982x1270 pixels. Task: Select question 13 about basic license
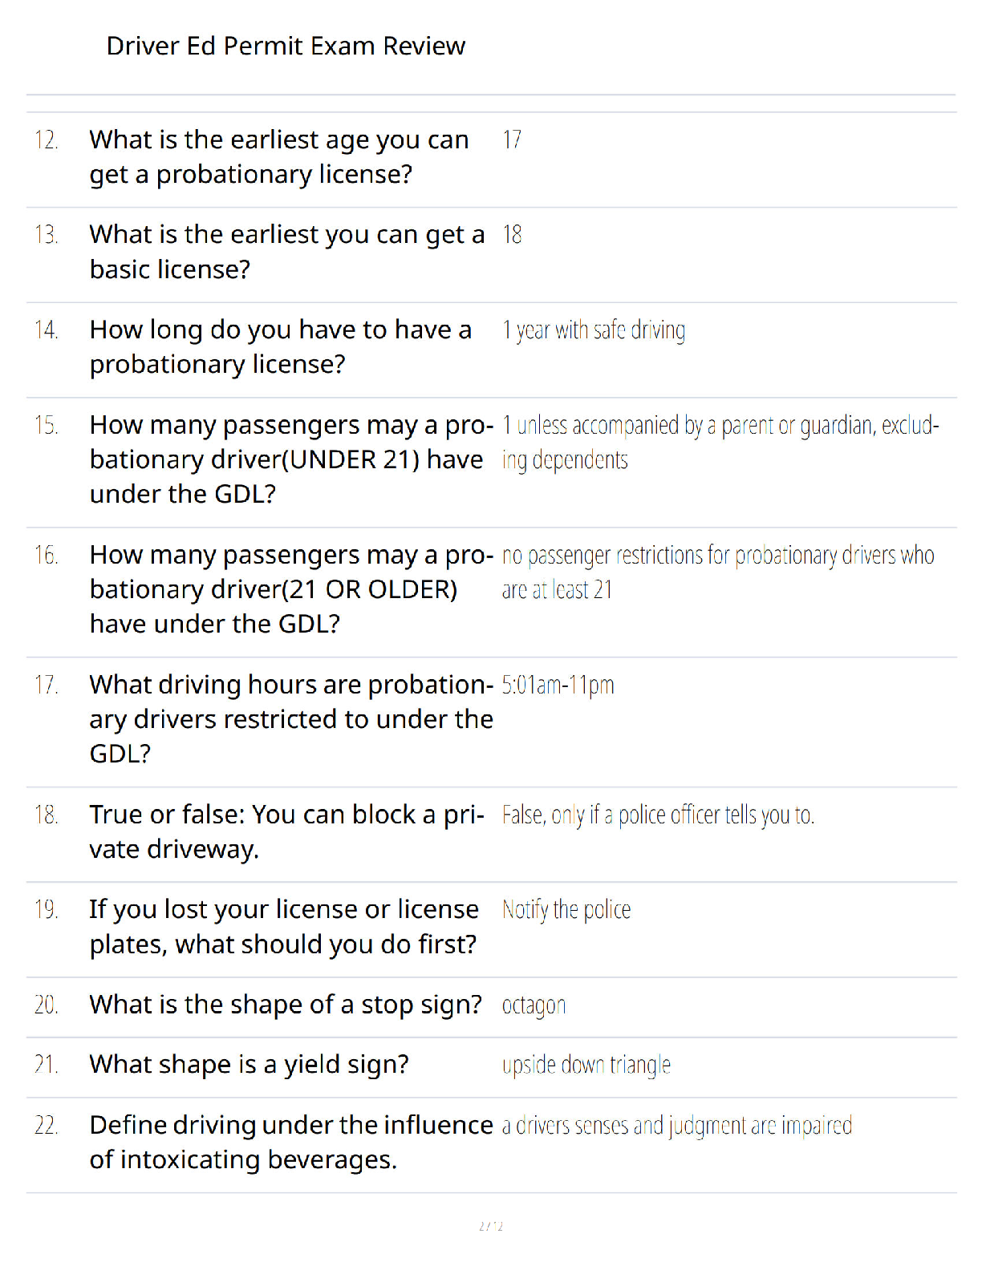click(287, 252)
